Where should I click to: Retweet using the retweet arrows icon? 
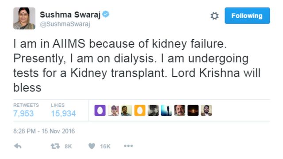[55, 146]
